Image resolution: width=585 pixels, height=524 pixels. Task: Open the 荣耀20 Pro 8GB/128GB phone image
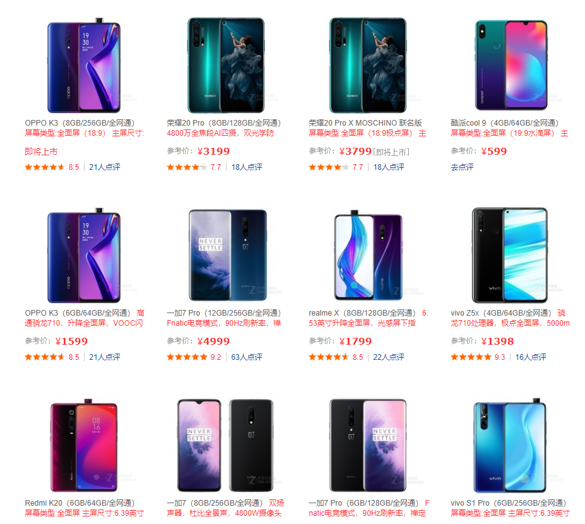pos(226,65)
